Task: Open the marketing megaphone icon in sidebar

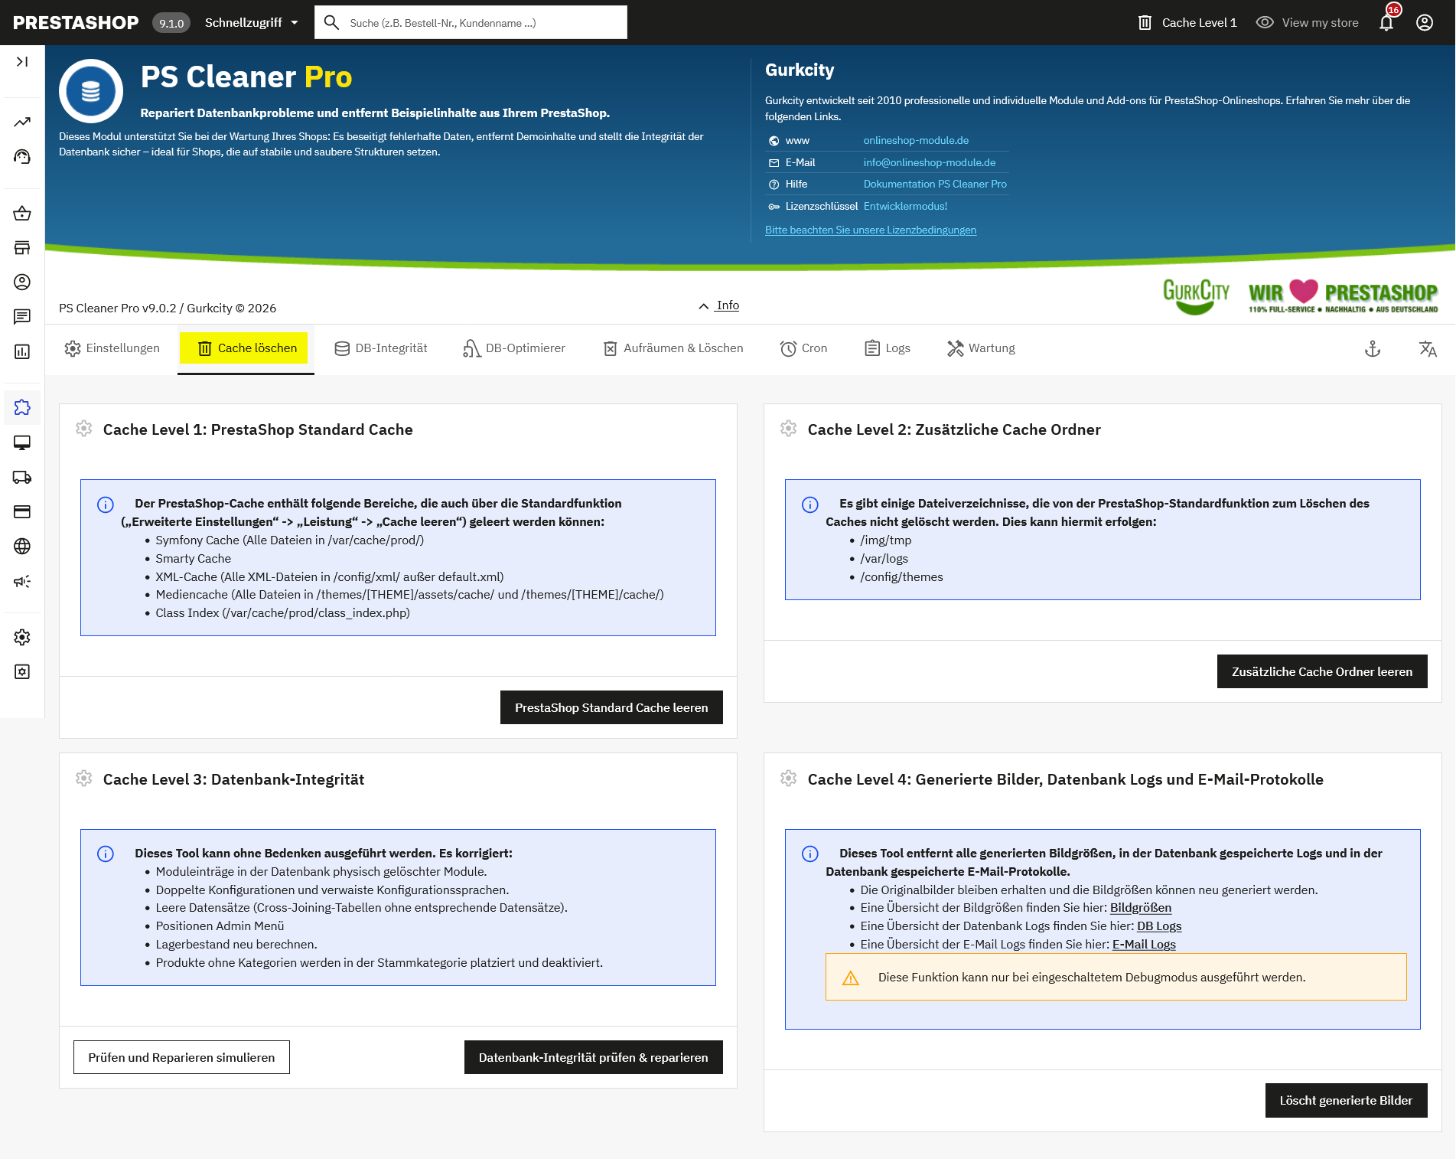Action: coord(22,581)
